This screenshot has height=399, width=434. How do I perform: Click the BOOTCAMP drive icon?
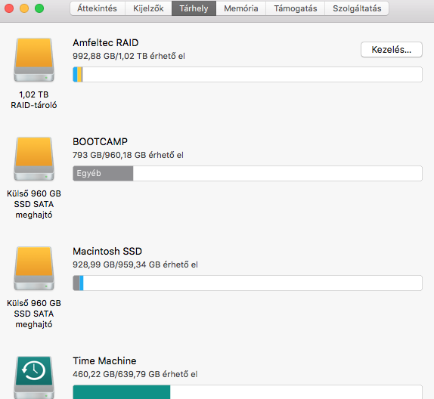pyautogui.click(x=34, y=159)
